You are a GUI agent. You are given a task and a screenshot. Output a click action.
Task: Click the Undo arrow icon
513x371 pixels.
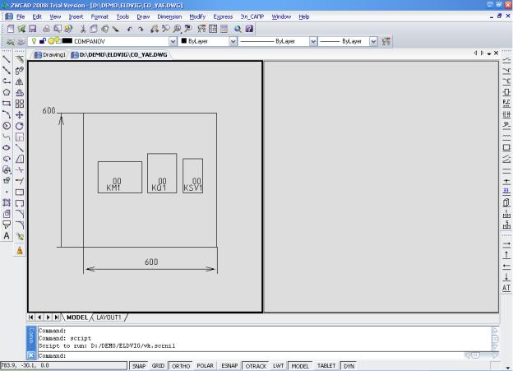pyautogui.click(x=129, y=28)
